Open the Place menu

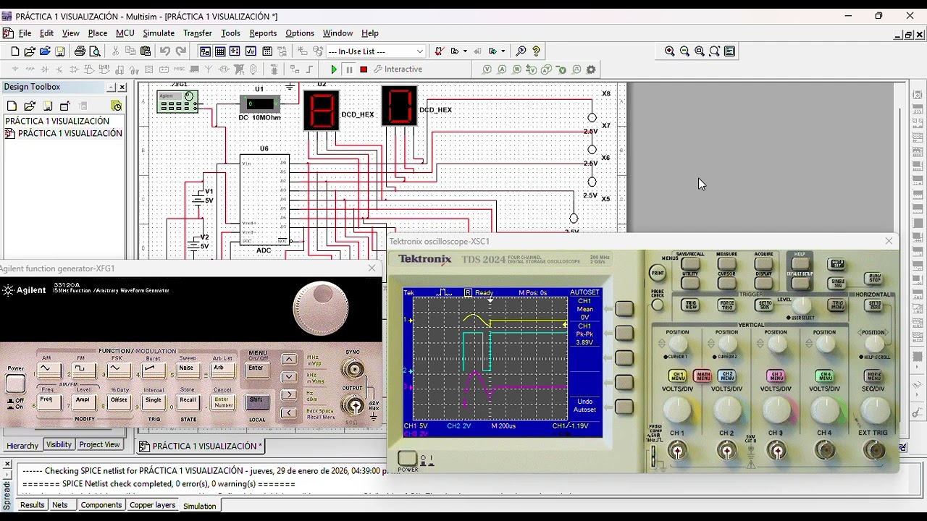click(x=98, y=33)
